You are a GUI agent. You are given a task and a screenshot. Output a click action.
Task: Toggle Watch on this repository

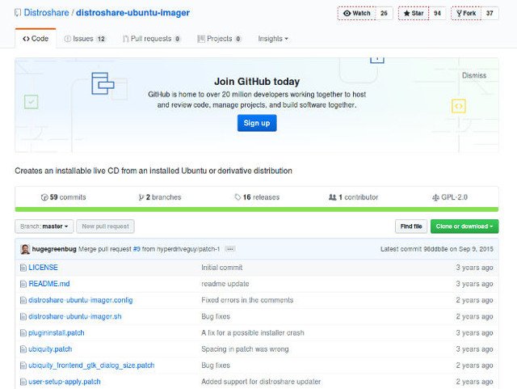point(357,13)
